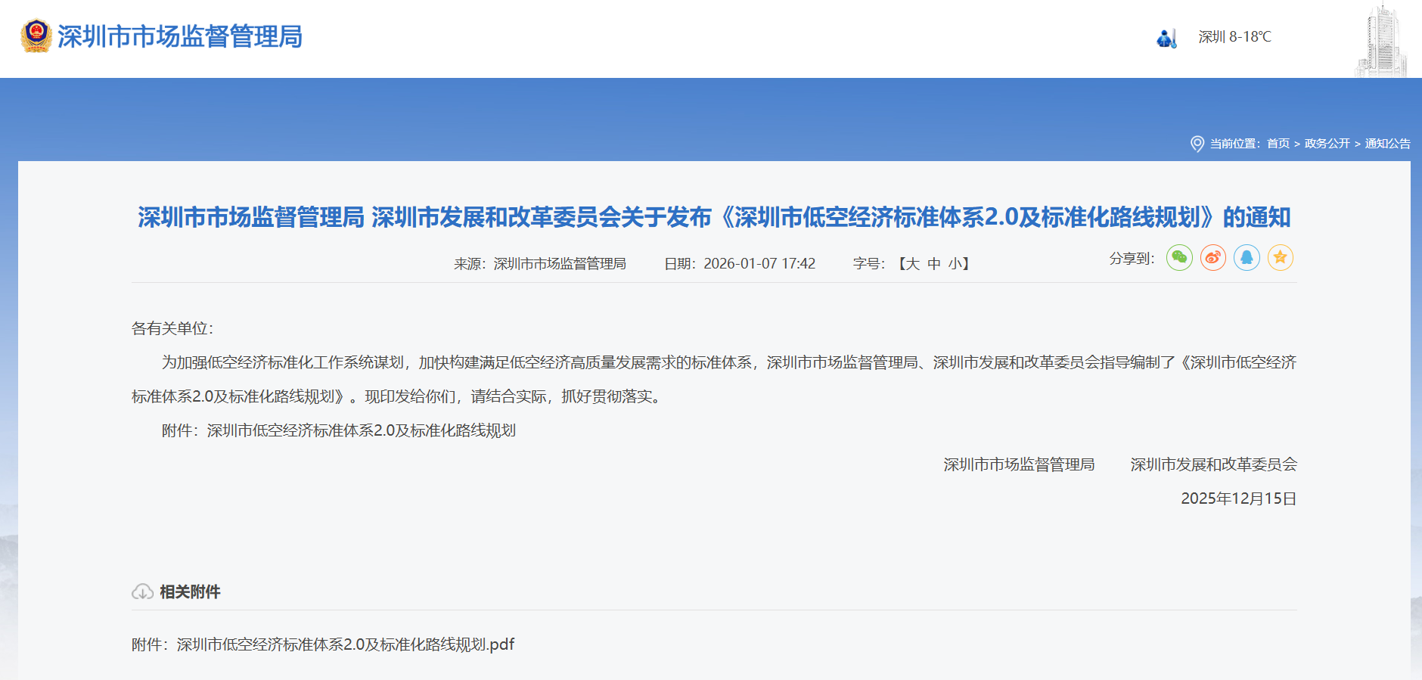Click the 各有关单位 salutation line

click(173, 328)
